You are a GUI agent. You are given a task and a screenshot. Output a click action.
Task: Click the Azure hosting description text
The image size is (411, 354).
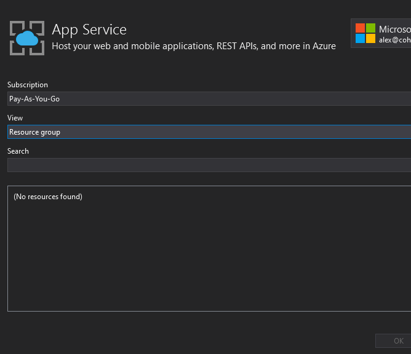(193, 46)
